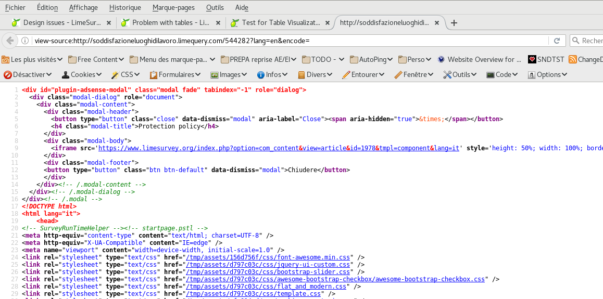Open the Désactiver developer toolbar menu
Image resolution: width=603 pixels, height=299 pixels.
28,74
